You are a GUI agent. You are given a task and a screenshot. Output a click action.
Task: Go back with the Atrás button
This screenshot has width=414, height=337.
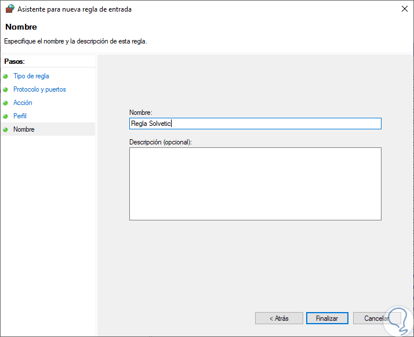[x=279, y=318]
